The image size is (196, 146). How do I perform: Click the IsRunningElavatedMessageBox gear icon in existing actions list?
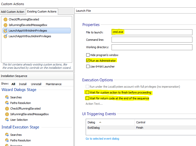5,25
